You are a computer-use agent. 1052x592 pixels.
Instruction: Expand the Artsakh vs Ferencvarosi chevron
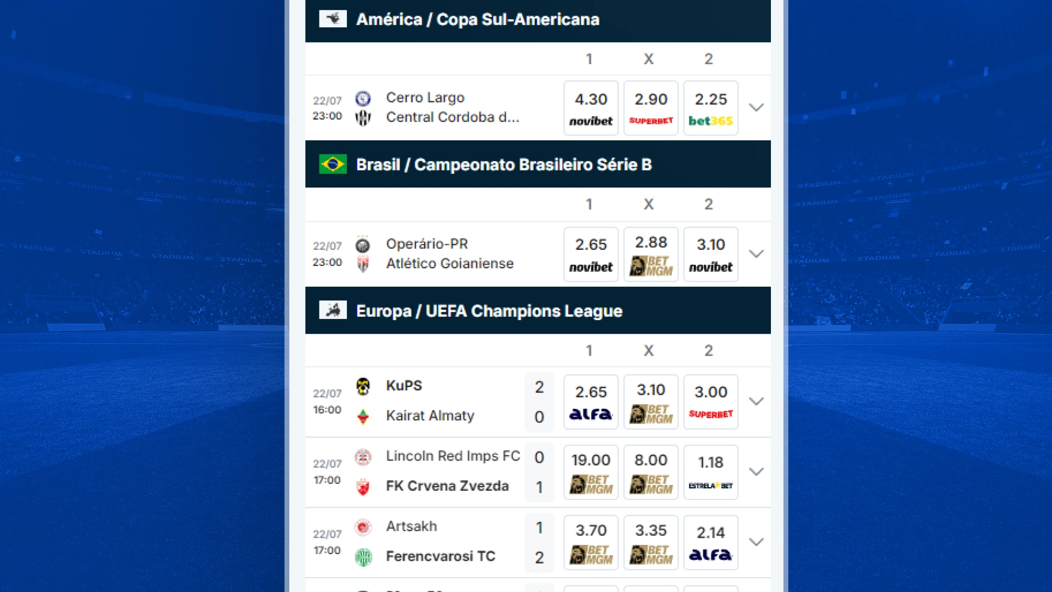point(756,542)
